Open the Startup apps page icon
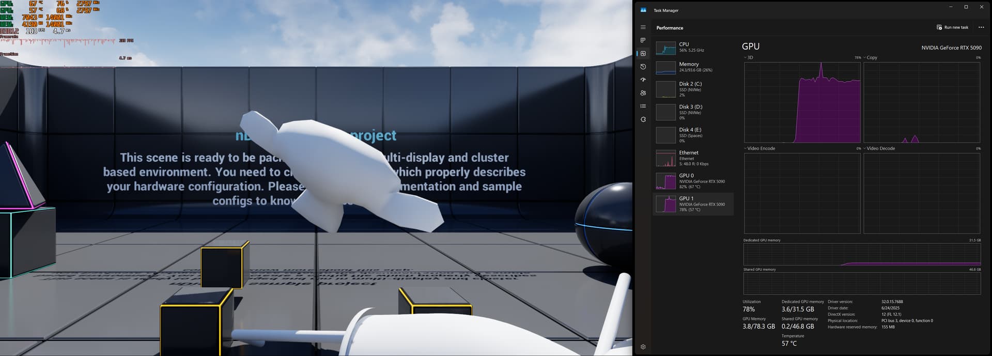 tap(643, 80)
